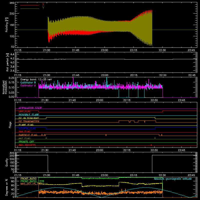Click '4.4' tick on Roll period axis

(x=12, y=54)
